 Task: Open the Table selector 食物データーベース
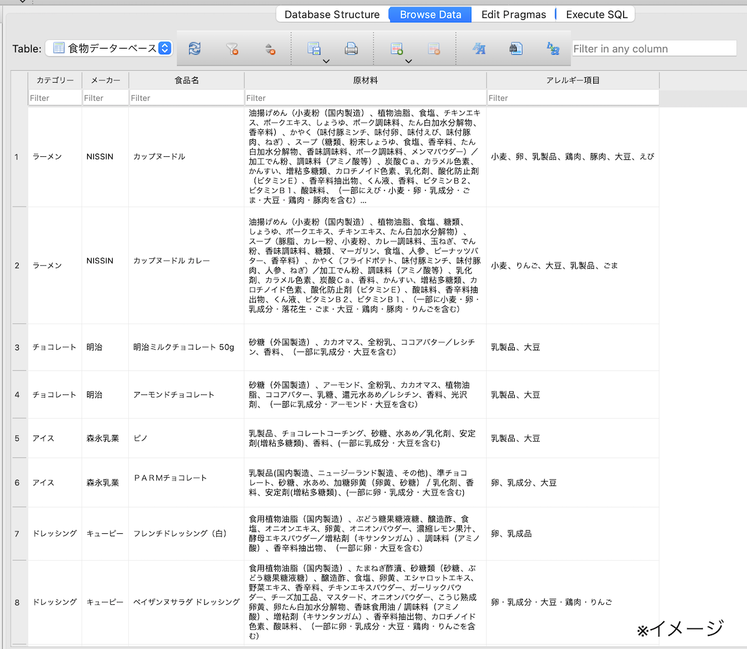pyautogui.click(x=110, y=49)
